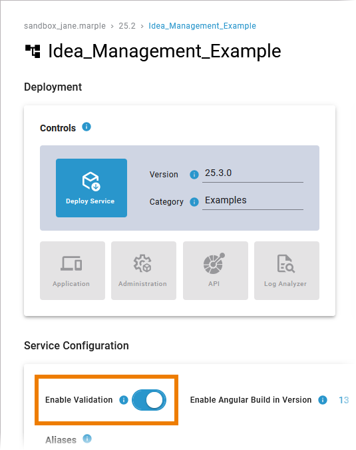Click the info icon beside Category
The width and height of the screenshot is (356, 450).
[x=194, y=202]
